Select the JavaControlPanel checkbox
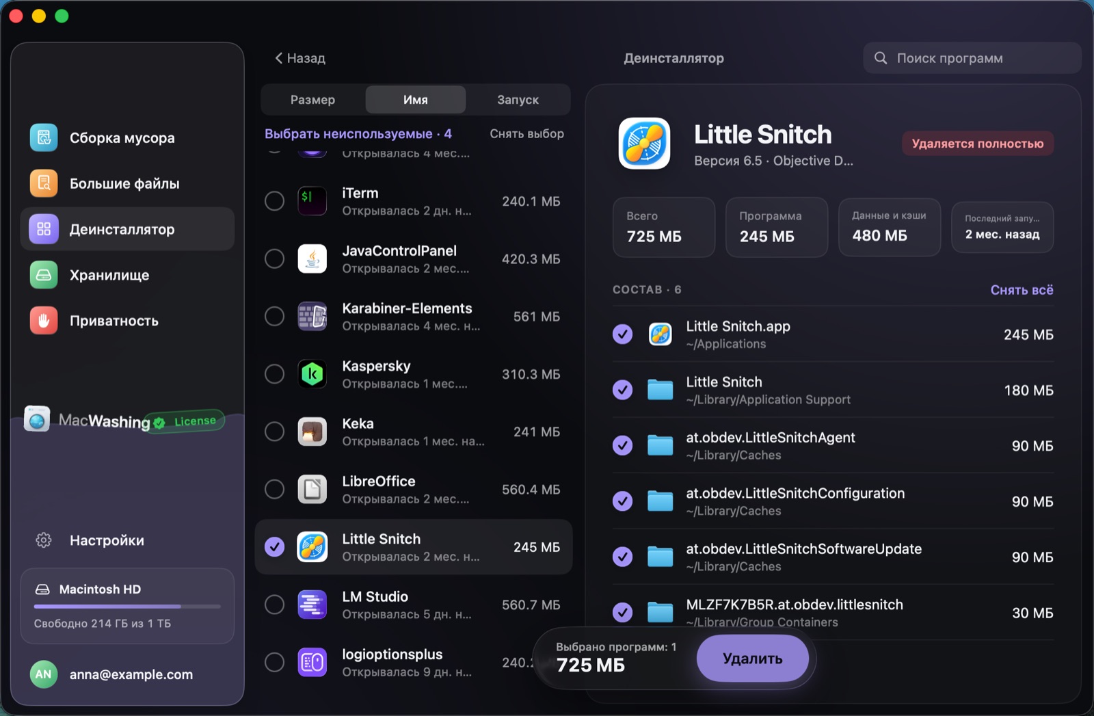The width and height of the screenshot is (1094, 716). click(274, 258)
